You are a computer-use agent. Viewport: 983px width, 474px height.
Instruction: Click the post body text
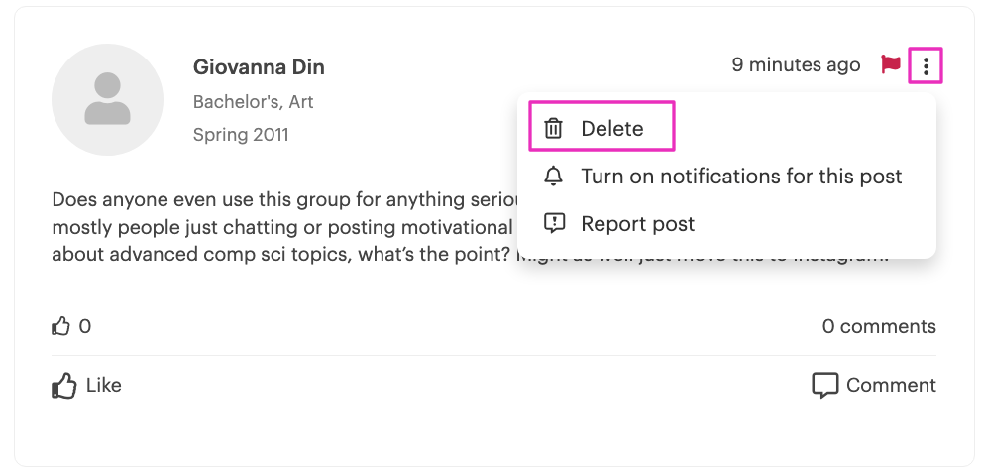pos(277,227)
